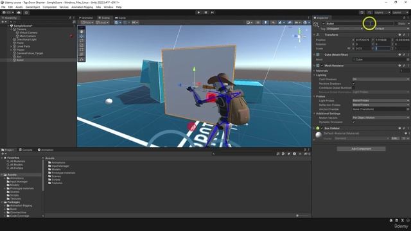Viewport: 411px width, 231px height.
Task: Click the Step frame button
Action: click(213, 12)
